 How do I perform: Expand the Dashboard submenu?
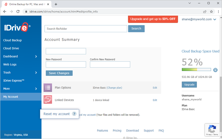click(36, 56)
